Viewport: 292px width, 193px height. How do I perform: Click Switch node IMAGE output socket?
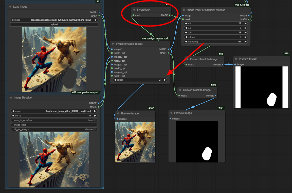(x=168, y=49)
